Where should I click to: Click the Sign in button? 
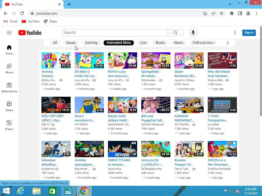pos(249,33)
